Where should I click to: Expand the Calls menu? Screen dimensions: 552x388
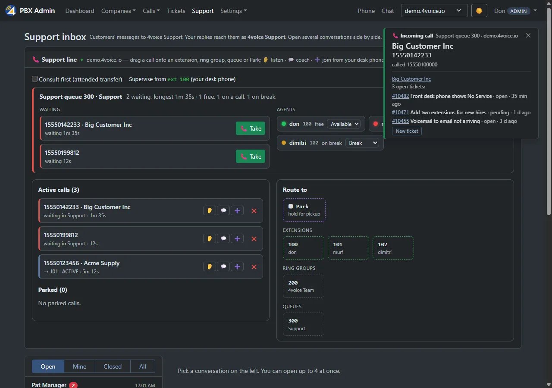click(x=151, y=11)
